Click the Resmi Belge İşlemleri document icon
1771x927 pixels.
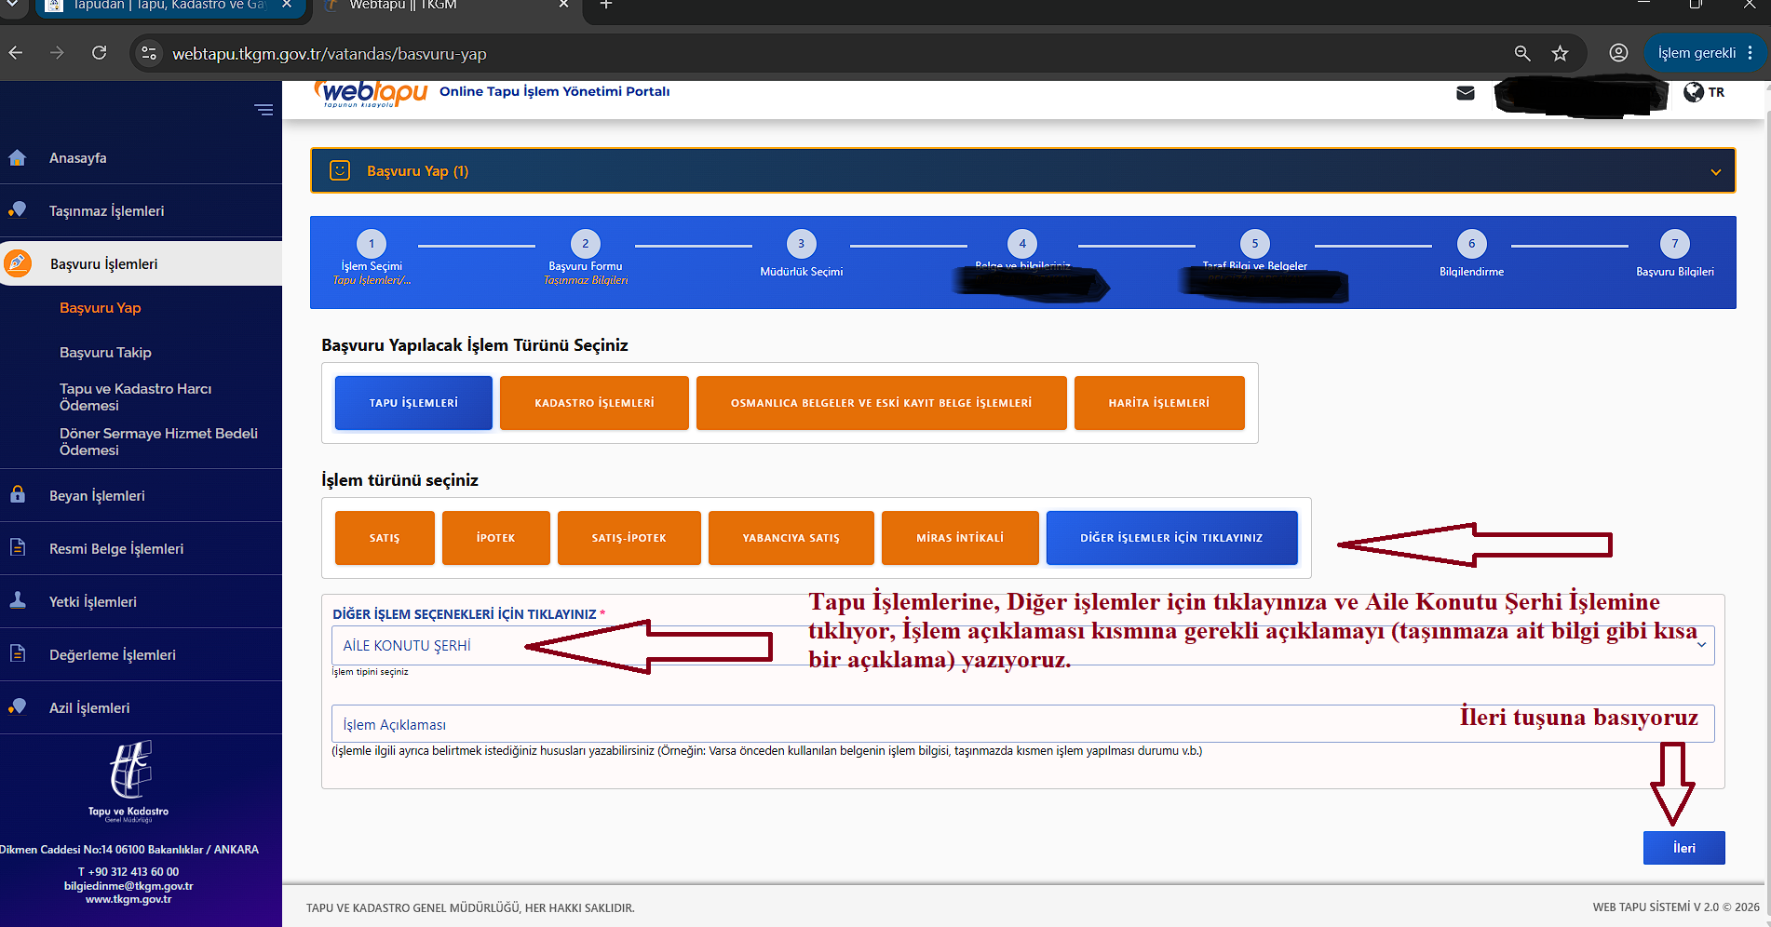[18, 548]
